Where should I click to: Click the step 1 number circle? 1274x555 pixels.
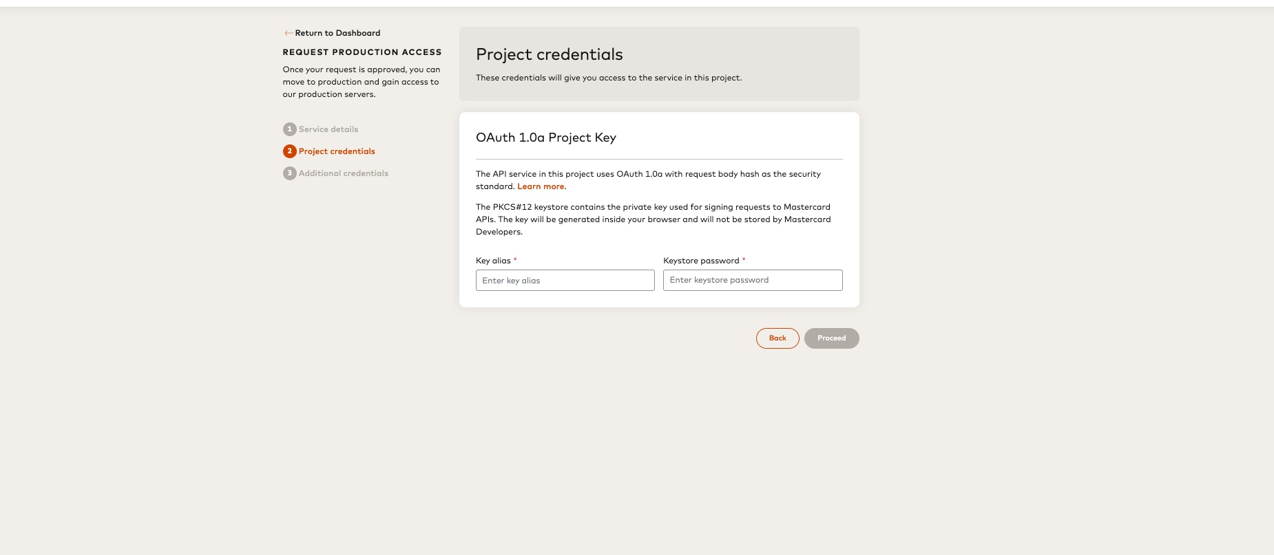tap(289, 129)
